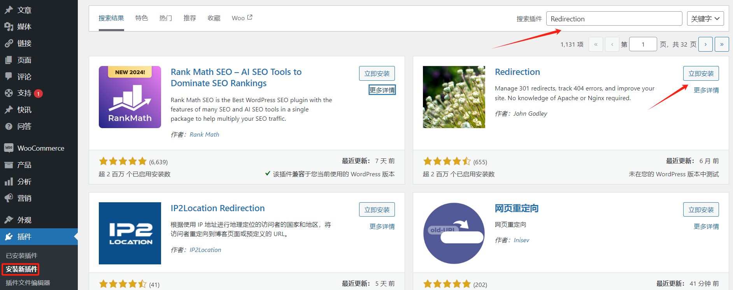Open the WooCommerce menu label
The image size is (733, 290).
[x=41, y=148]
